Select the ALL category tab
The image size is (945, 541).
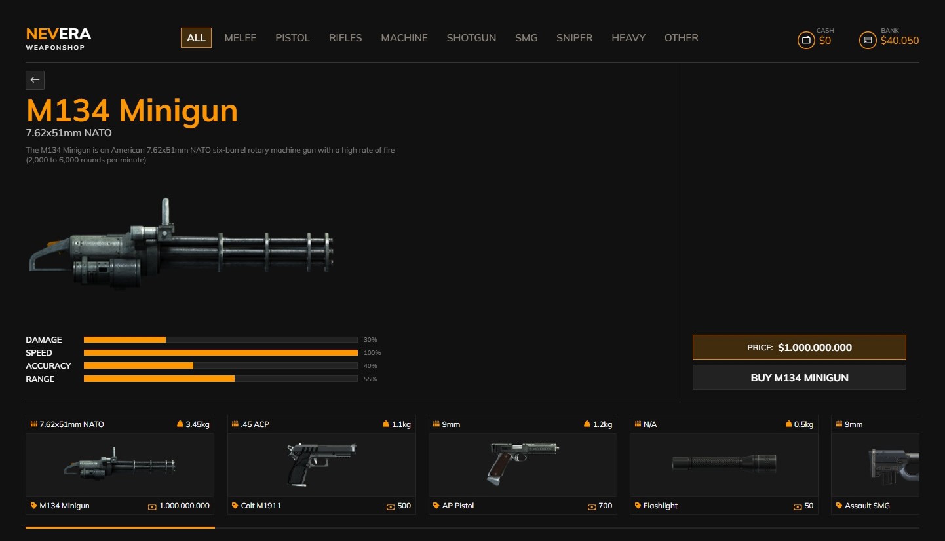pyautogui.click(x=196, y=38)
